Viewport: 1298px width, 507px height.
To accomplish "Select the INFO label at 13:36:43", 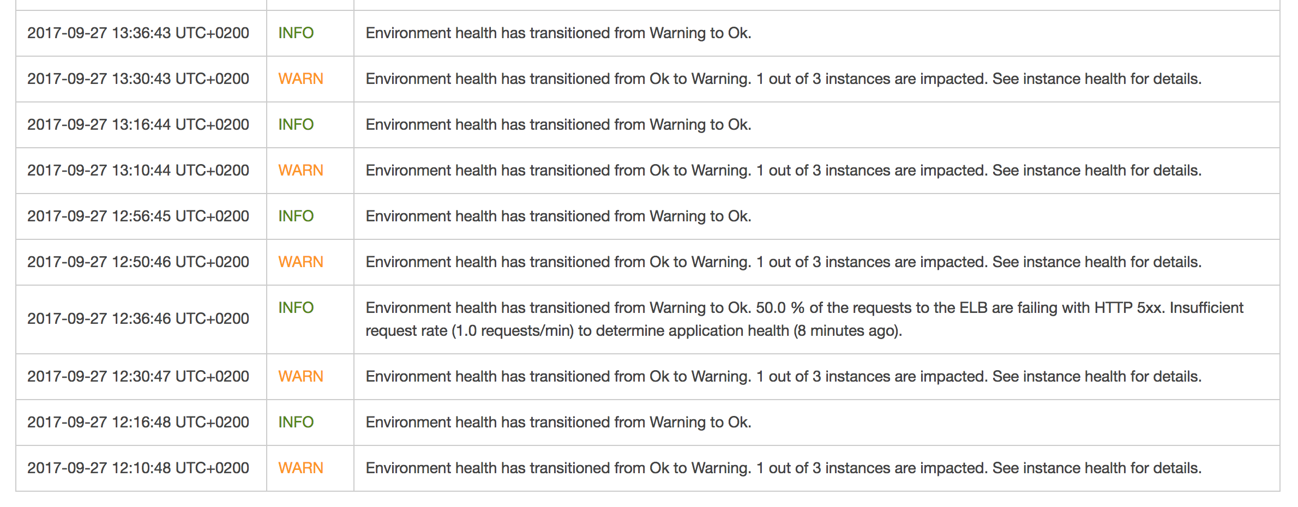I will click(x=296, y=33).
